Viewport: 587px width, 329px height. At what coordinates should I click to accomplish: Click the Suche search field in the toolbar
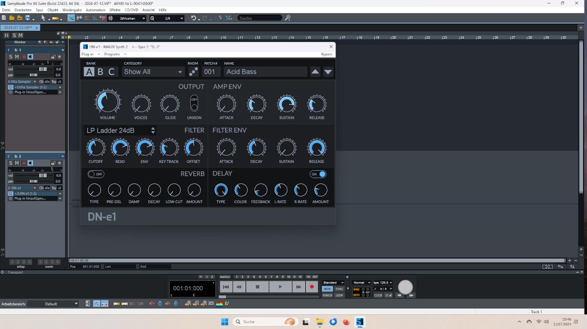[x=260, y=18]
